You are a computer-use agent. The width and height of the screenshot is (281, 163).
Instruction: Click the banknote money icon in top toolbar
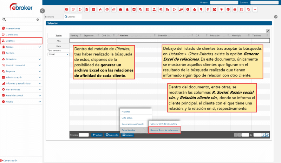click(x=114, y=9)
